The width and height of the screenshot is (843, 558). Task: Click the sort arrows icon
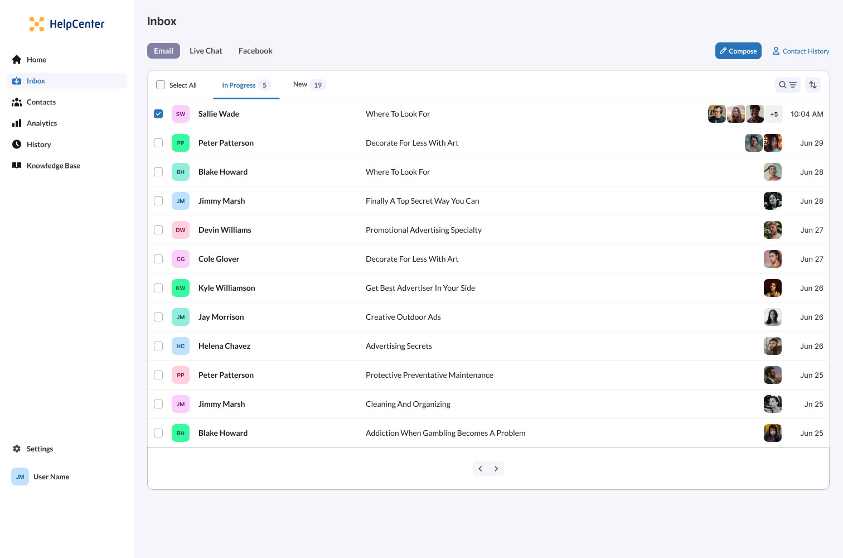[x=813, y=85]
